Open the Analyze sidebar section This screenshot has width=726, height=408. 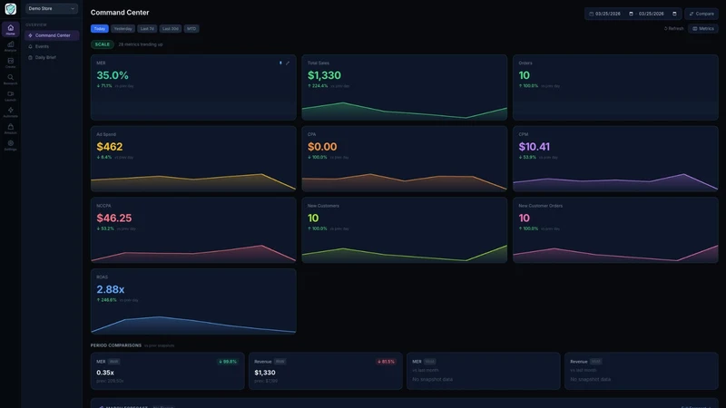(10, 46)
